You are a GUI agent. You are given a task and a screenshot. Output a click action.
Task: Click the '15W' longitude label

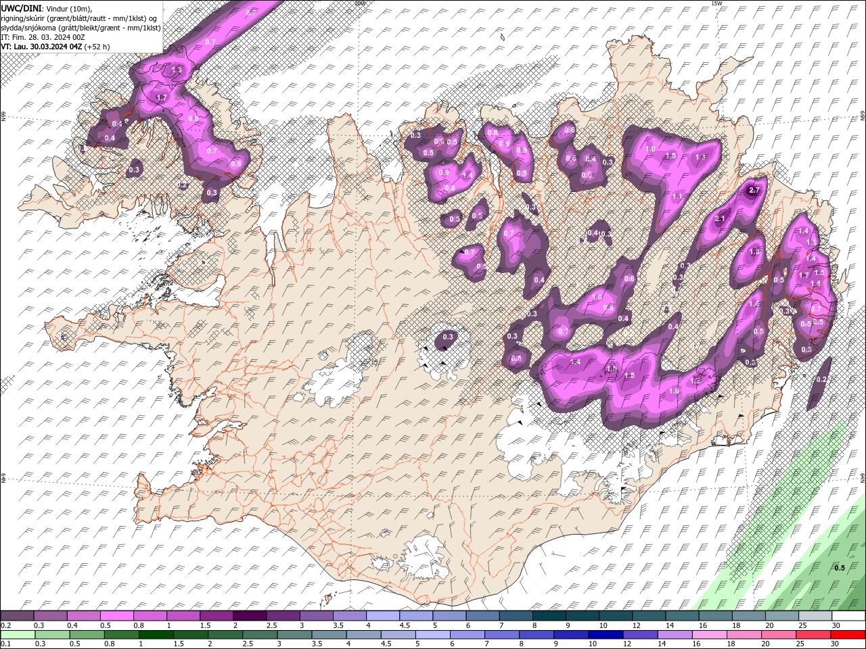(716, 3)
